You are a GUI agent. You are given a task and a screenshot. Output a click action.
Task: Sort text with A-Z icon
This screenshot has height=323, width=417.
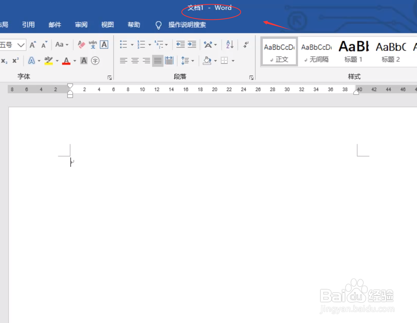pyautogui.click(x=230, y=45)
